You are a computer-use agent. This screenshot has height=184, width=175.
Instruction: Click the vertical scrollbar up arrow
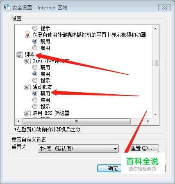[155, 29]
